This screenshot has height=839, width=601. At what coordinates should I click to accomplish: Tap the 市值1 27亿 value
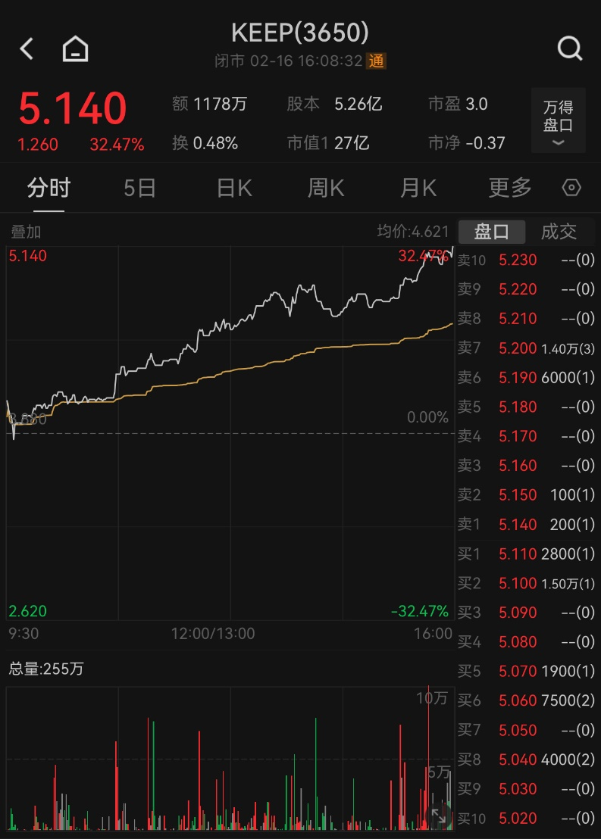click(328, 143)
